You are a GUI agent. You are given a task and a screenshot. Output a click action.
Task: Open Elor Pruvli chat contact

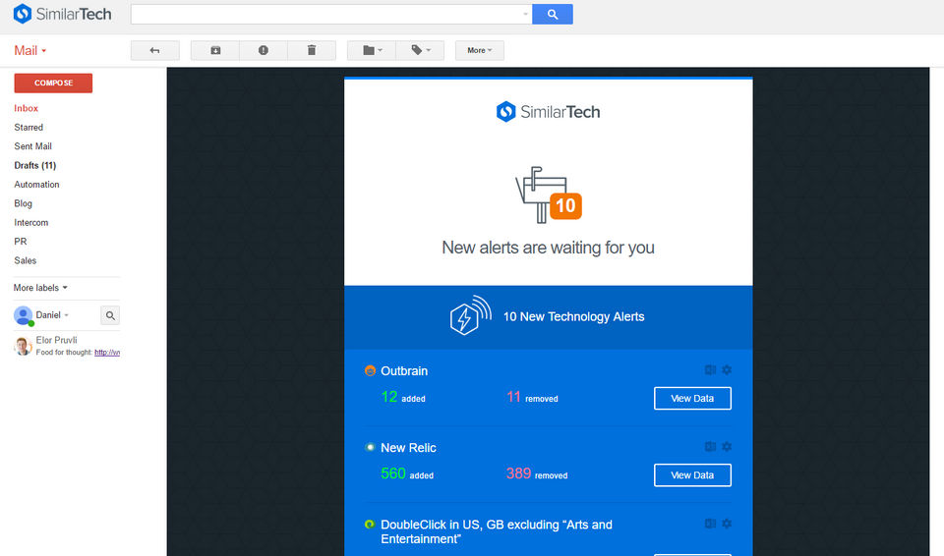(x=56, y=340)
